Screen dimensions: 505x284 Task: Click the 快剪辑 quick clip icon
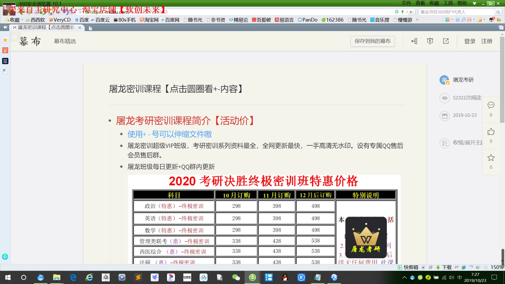(x=408, y=267)
